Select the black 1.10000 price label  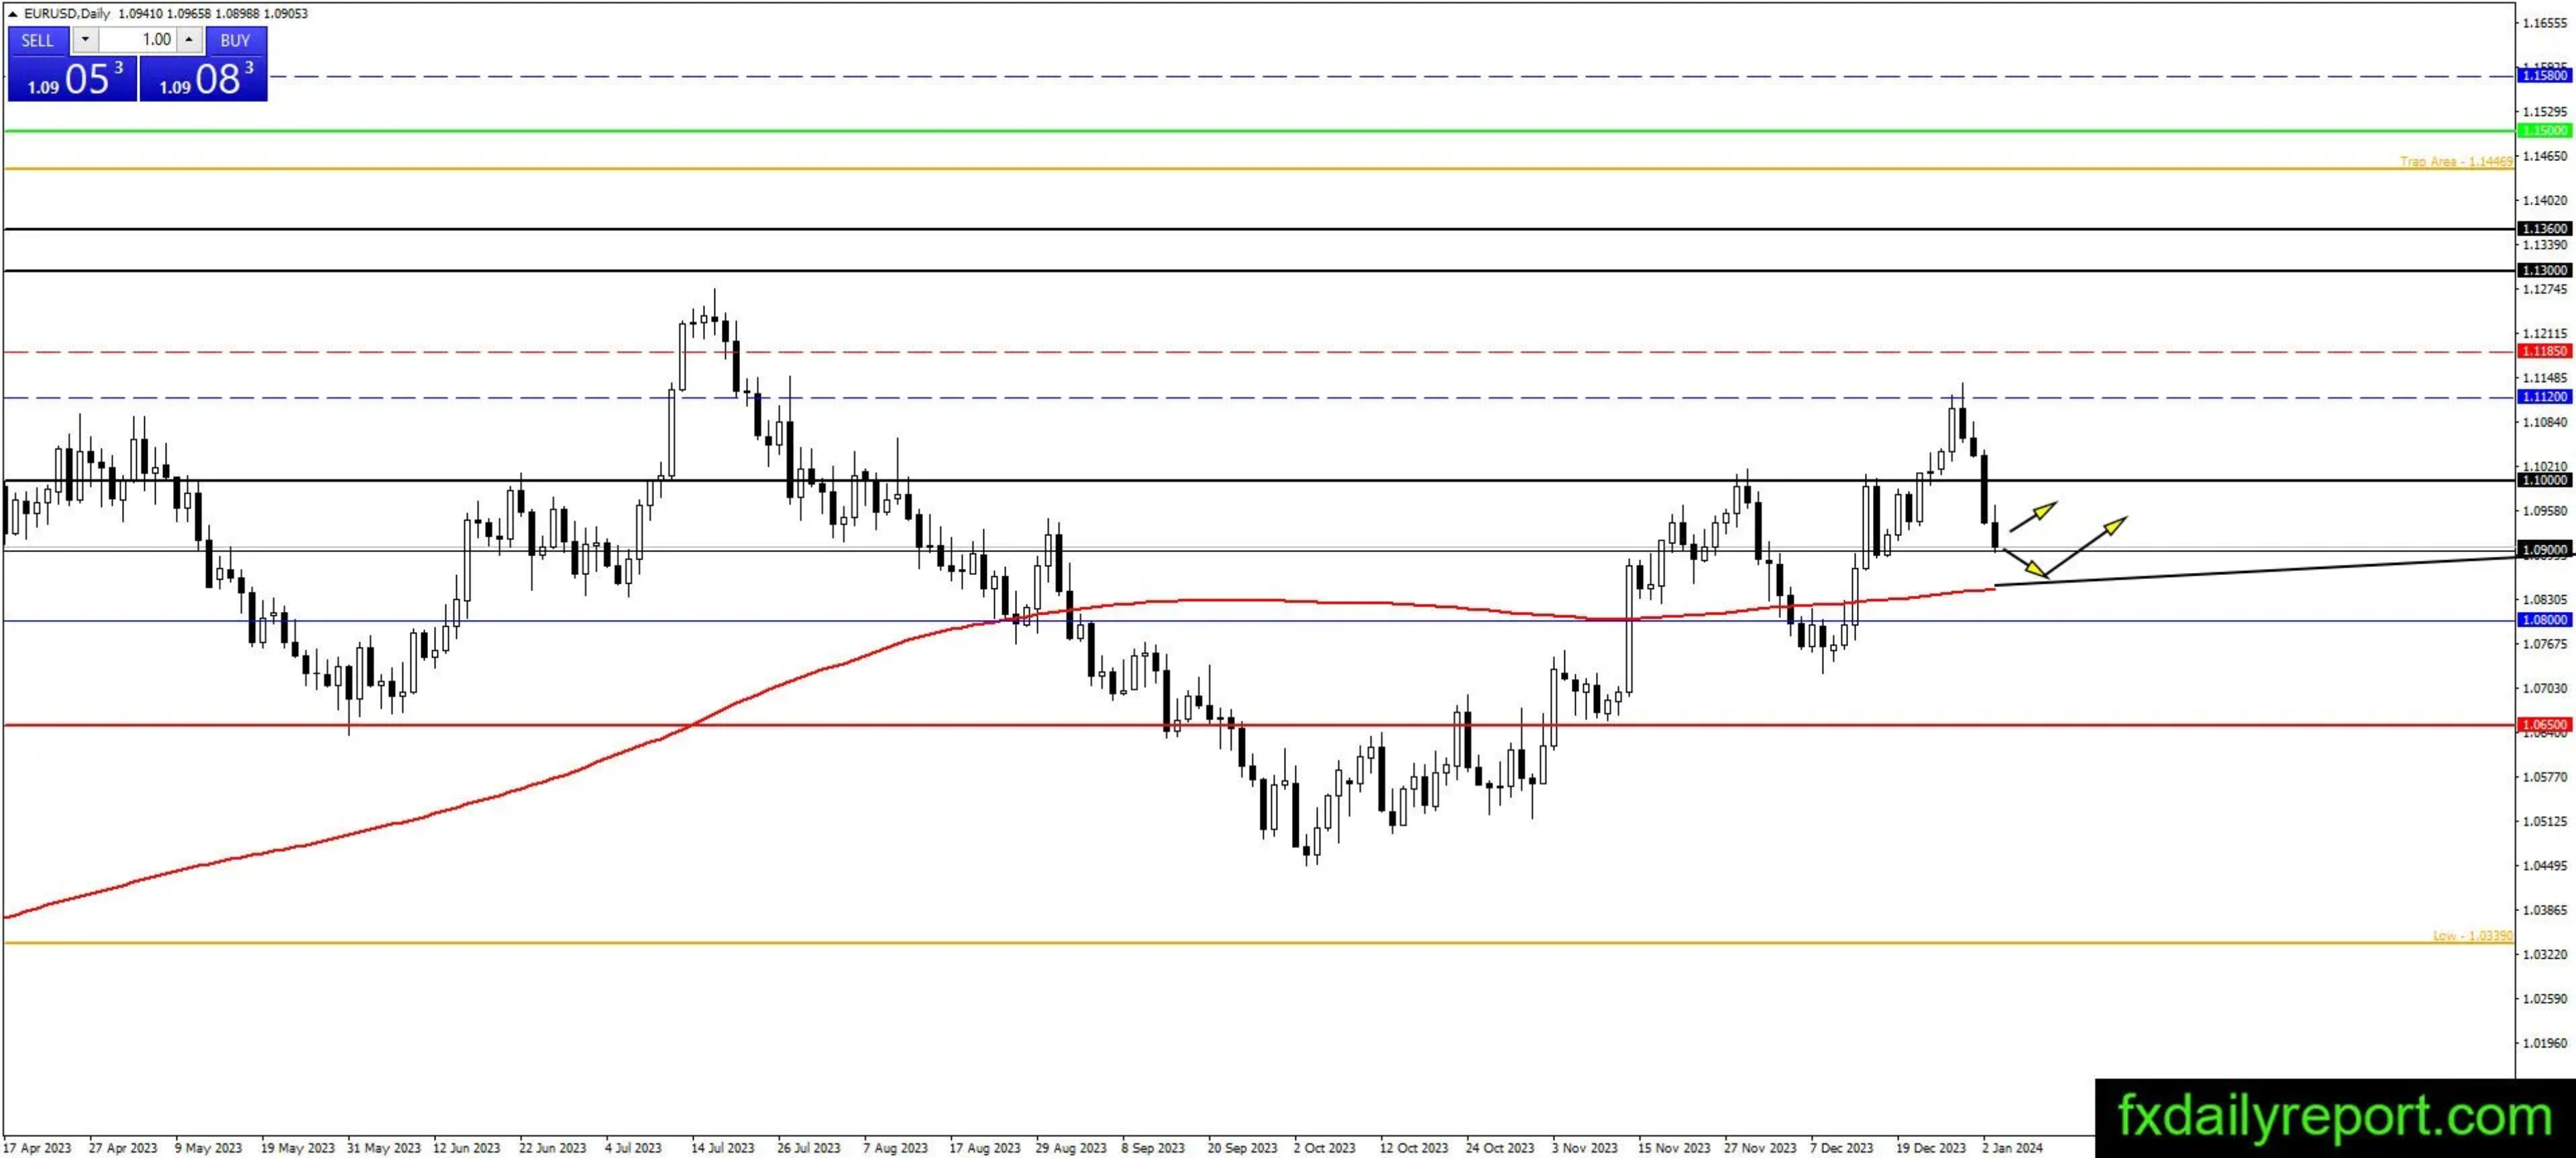[2544, 481]
